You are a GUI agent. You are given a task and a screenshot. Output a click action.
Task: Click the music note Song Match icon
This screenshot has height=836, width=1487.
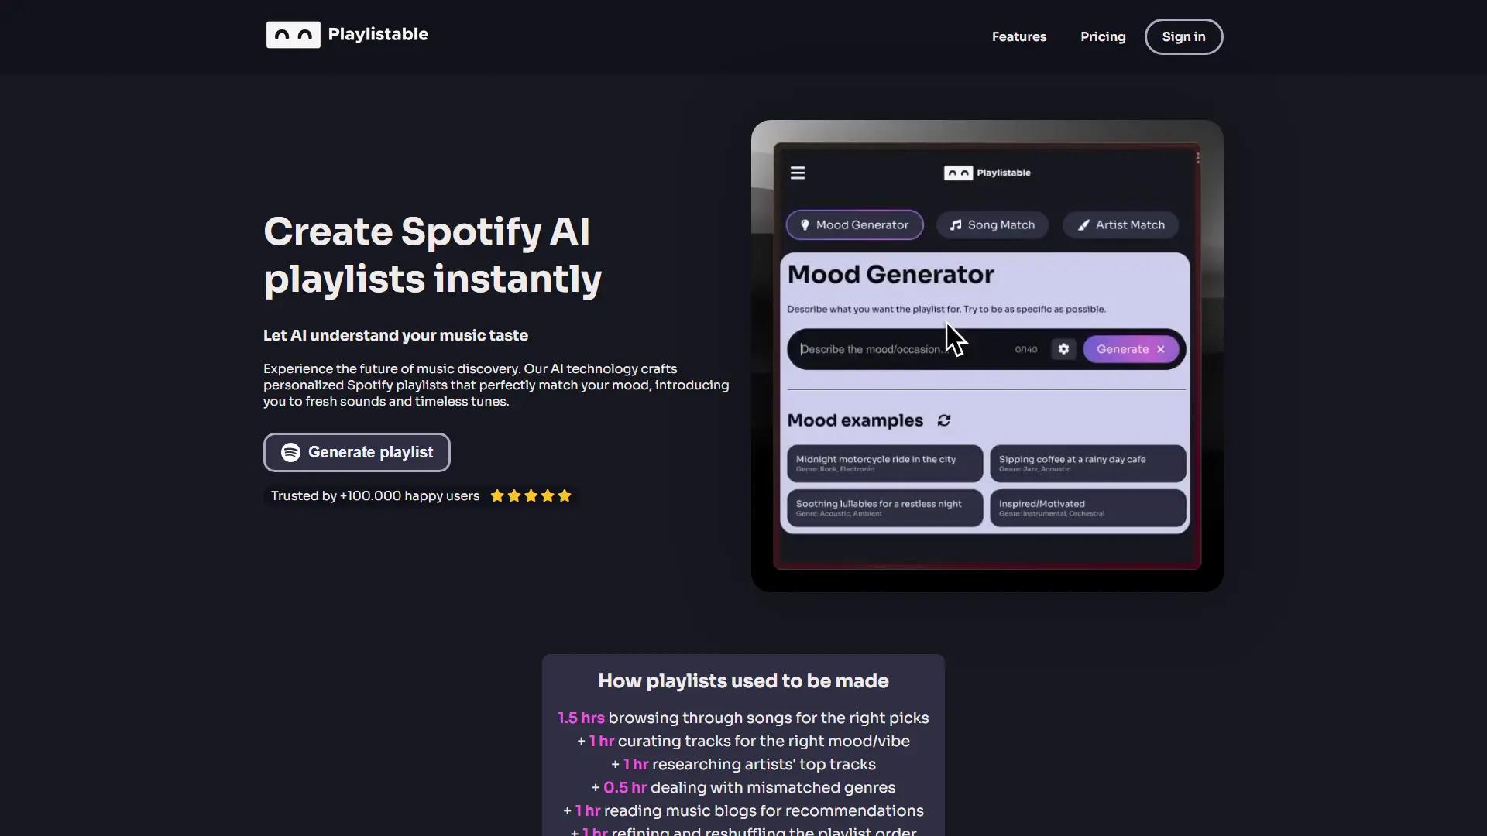tap(955, 224)
